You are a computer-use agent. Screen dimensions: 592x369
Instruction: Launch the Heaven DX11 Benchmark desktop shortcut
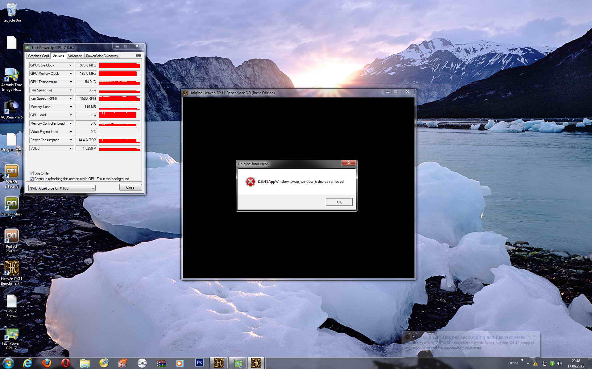point(11,273)
